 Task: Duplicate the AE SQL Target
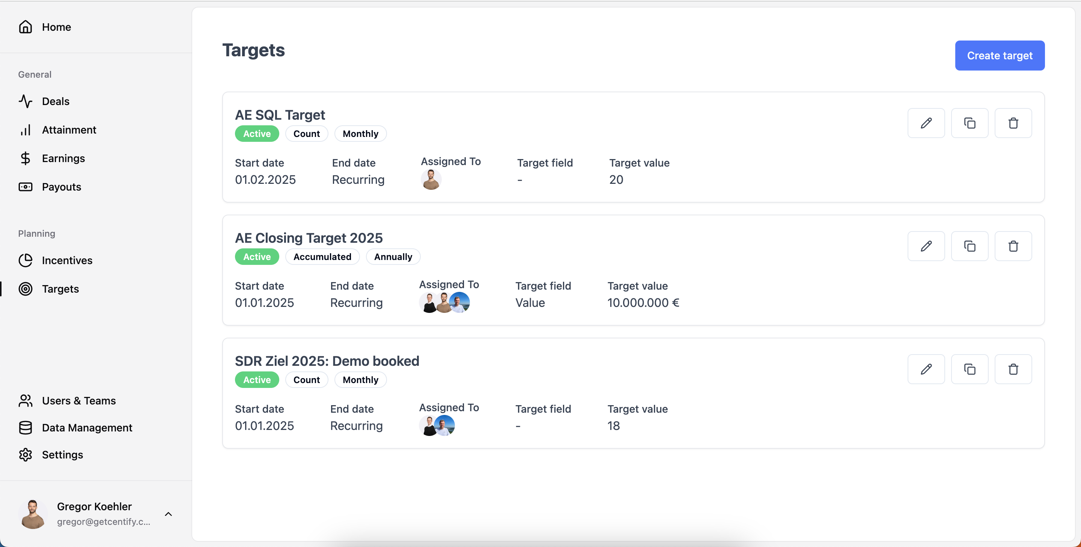coord(970,123)
